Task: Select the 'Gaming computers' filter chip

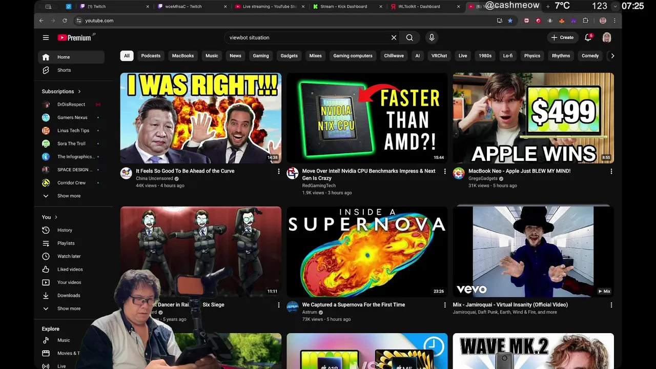Action: pyautogui.click(x=353, y=56)
